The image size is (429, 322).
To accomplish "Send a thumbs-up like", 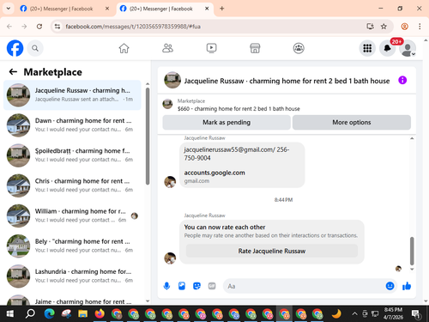I will point(407,286).
